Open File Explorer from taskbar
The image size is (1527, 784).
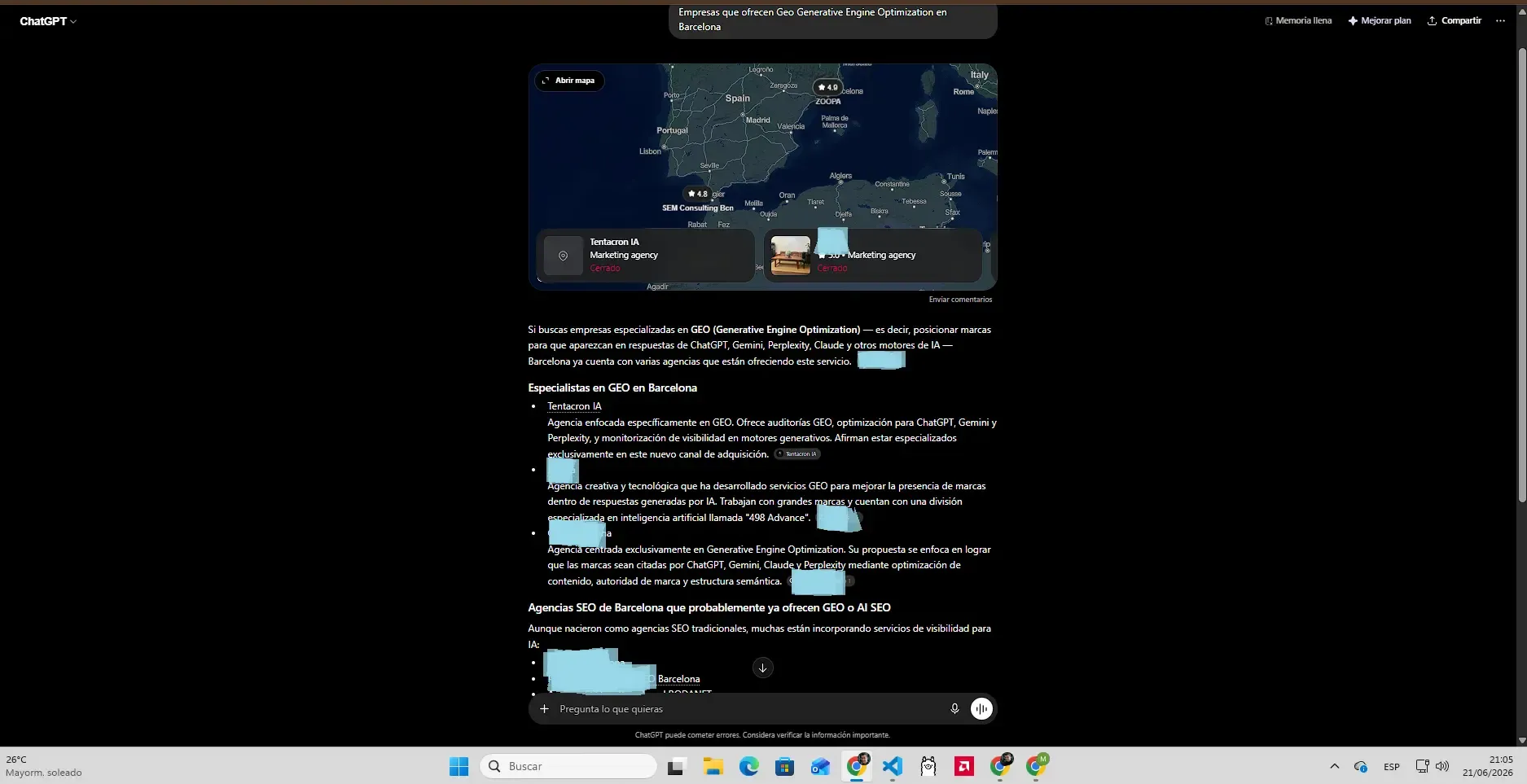(x=713, y=766)
